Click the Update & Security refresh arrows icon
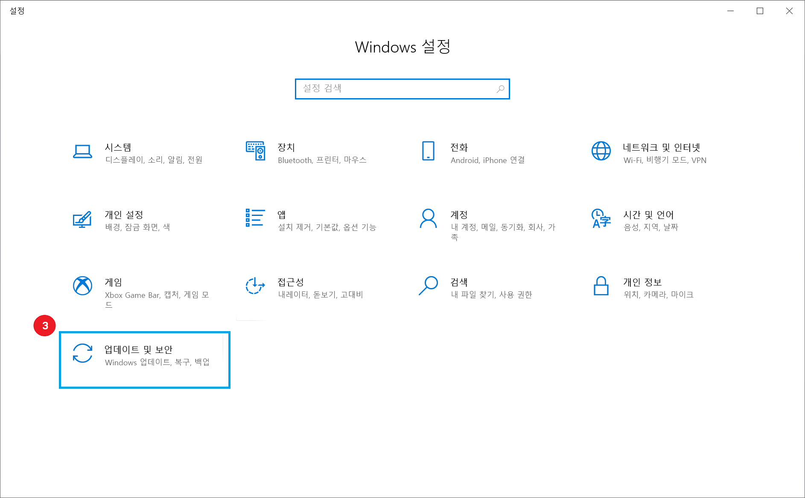Image resolution: width=805 pixels, height=498 pixels. [82, 353]
